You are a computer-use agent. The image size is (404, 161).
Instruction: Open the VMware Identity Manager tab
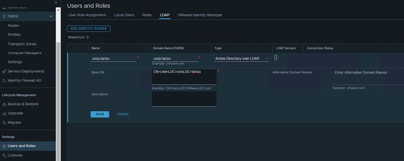click(200, 15)
